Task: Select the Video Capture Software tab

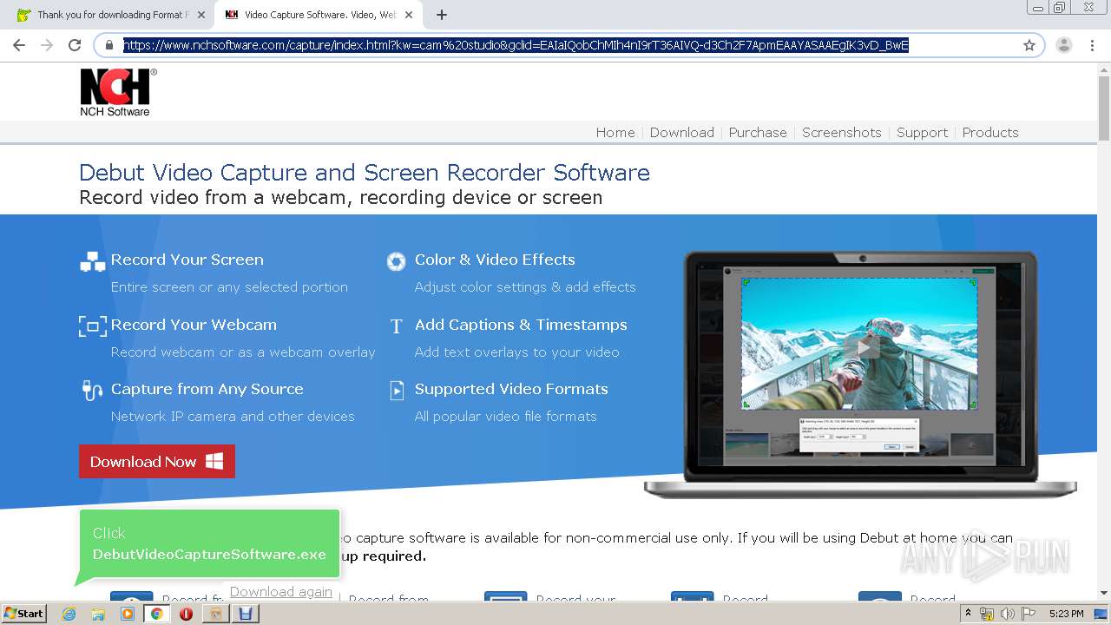Action: (x=319, y=15)
